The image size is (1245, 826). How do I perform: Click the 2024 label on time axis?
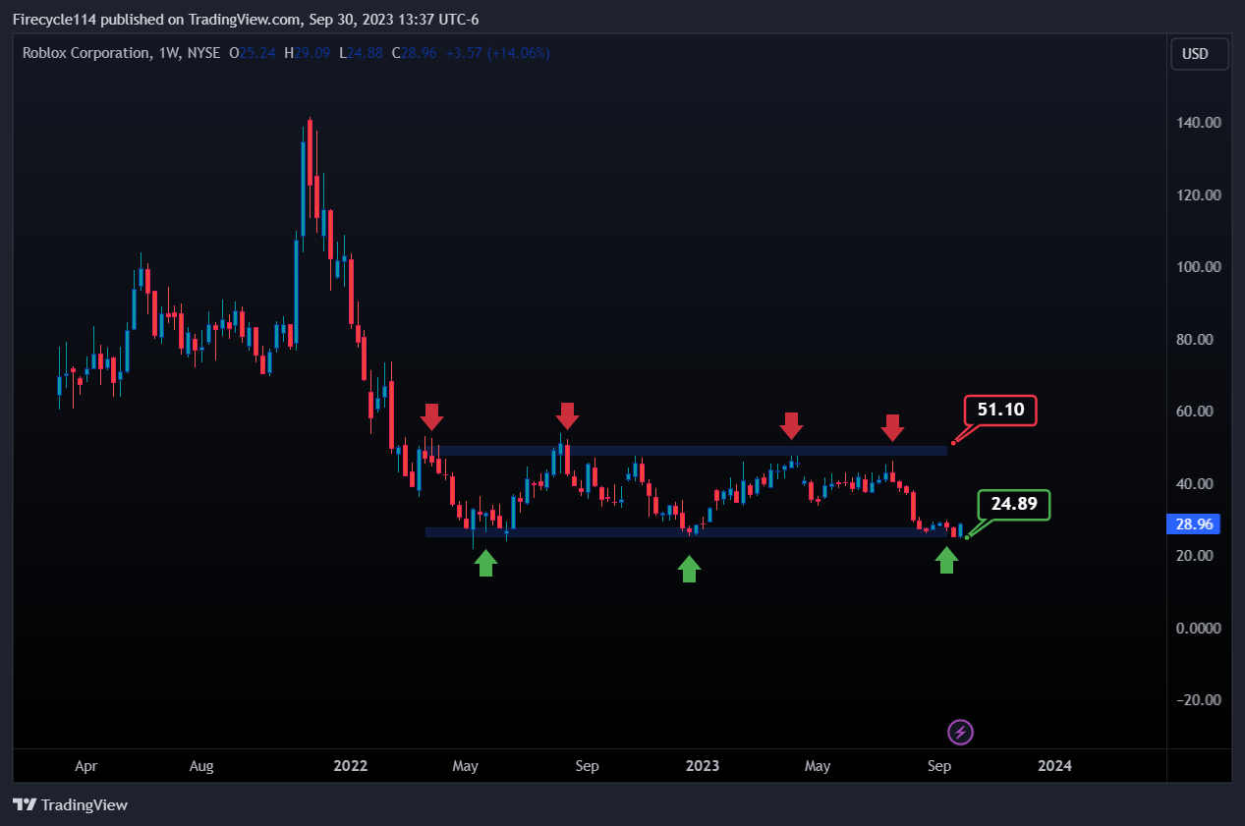tap(1054, 766)
